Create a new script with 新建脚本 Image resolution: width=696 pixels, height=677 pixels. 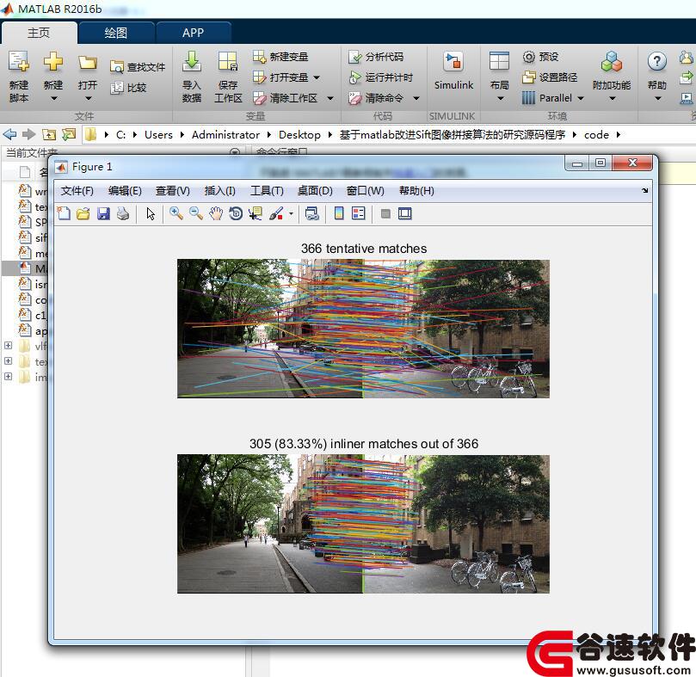pos(19,77)
